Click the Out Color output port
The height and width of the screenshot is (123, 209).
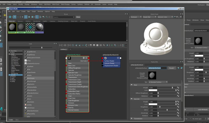click(89, 61)
